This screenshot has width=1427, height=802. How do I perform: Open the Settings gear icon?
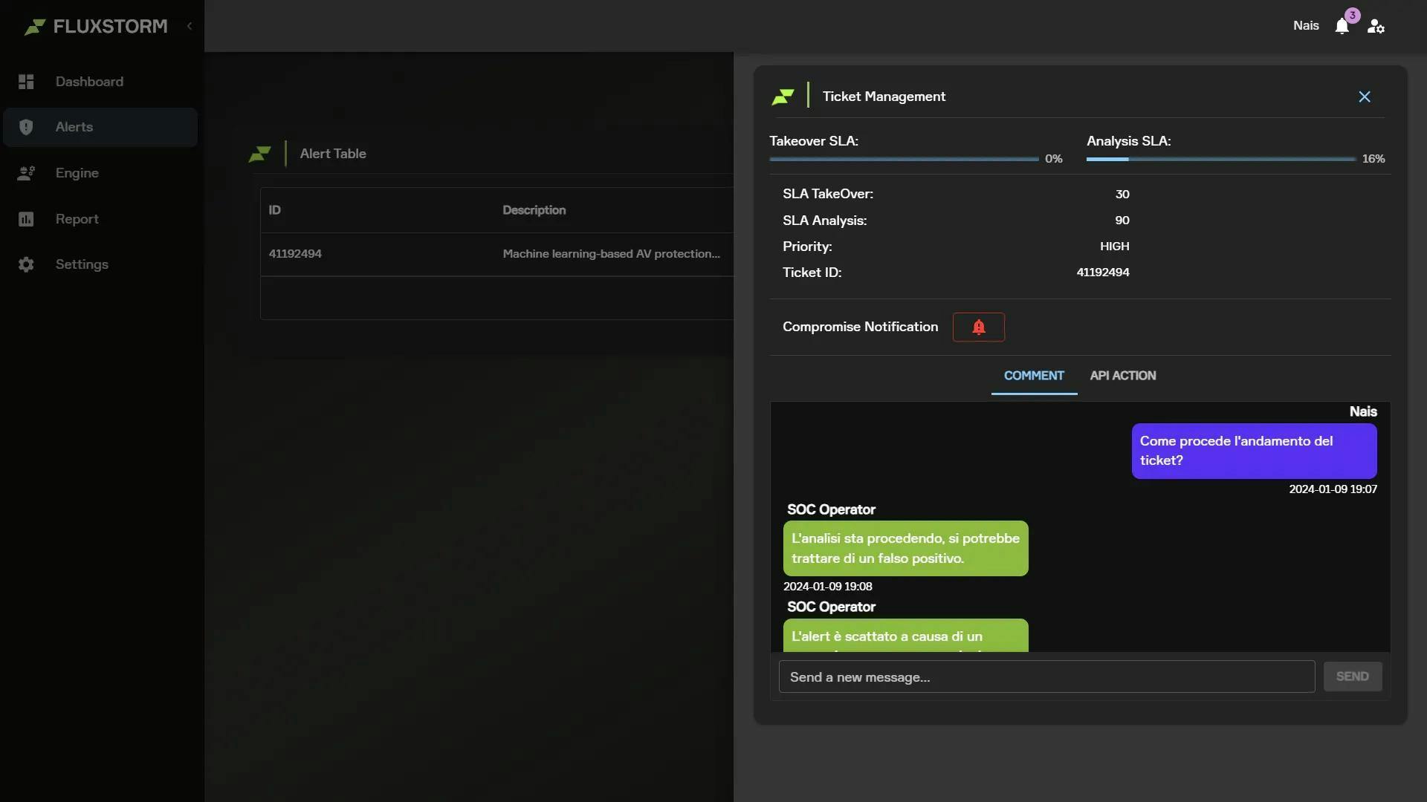tap(26, 264)
